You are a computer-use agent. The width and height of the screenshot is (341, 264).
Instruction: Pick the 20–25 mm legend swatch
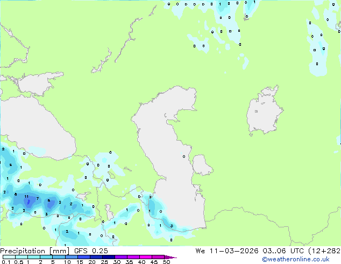pos(96,257)
